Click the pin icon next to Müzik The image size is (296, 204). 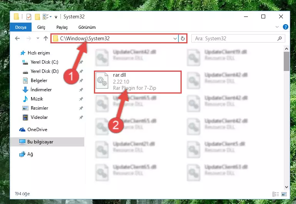coord(81,99)
